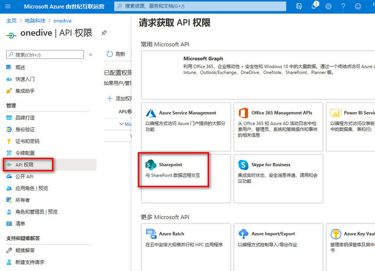The width and height of the screenshot is (375, 271).
Task: Open the help question mark icon
Action: [x=343, y=7]
